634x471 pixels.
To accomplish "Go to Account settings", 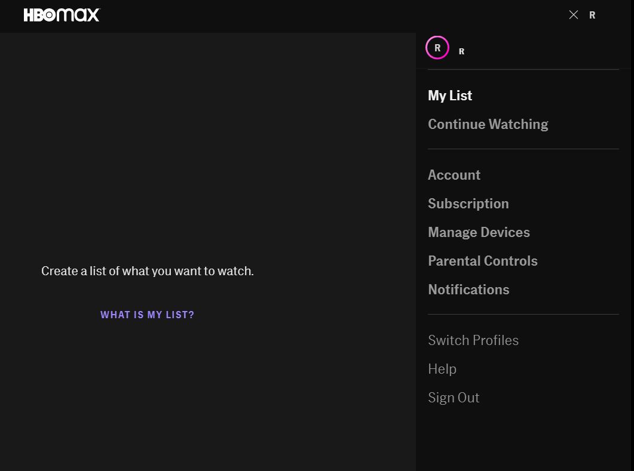I will point(454,175).
